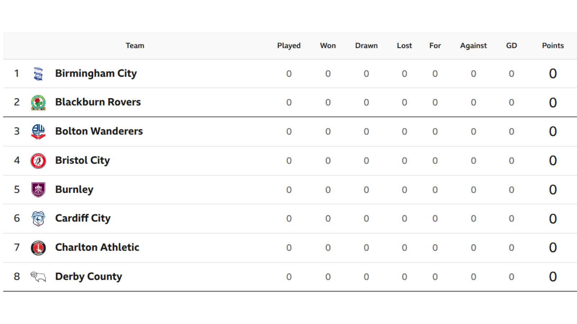577x324 pixels.
Task: Click the Charlton Athletic club crest
Action: point(38,248)
